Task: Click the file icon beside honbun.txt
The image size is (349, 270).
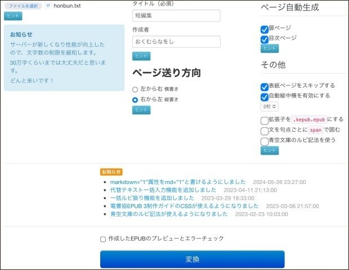Action: [48, 6]
